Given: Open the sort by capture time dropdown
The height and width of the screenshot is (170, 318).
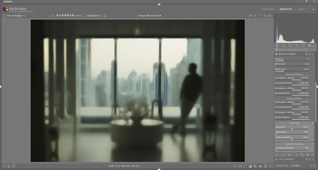Looking at the screenshot, I should (x=94, y=16).
